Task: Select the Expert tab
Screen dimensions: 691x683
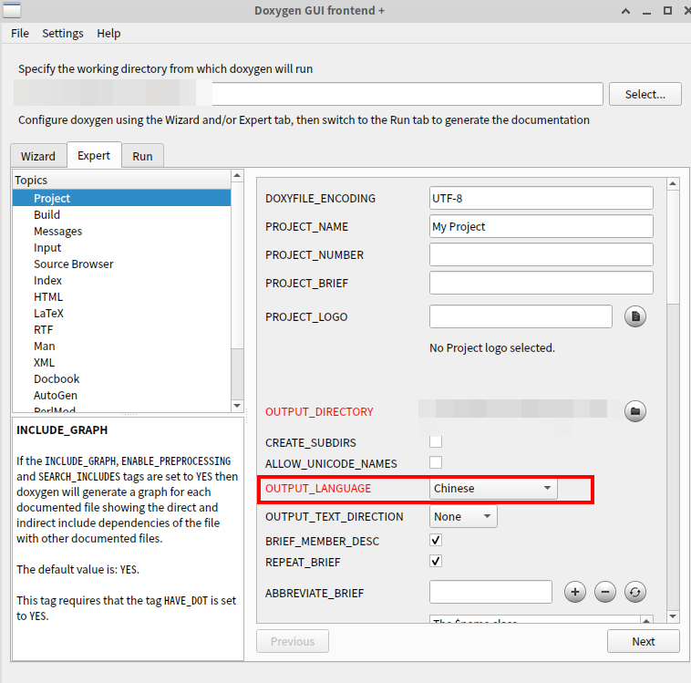Action: [x=94, y=155]
